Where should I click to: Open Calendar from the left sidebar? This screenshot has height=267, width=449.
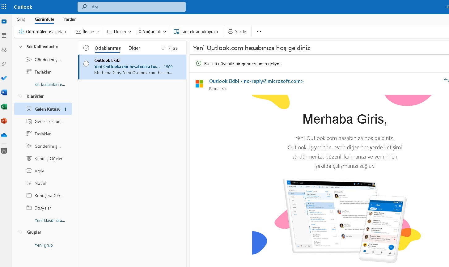pos(4,36)
